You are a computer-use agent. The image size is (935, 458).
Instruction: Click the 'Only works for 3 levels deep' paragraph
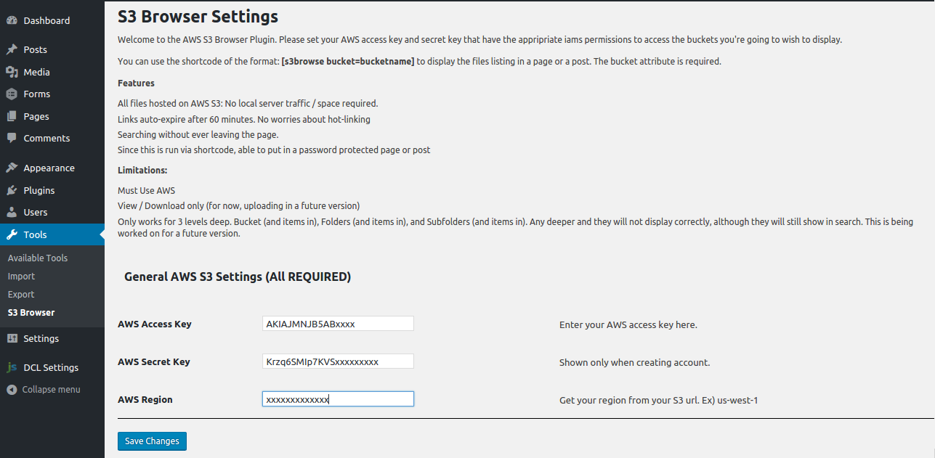516,227
